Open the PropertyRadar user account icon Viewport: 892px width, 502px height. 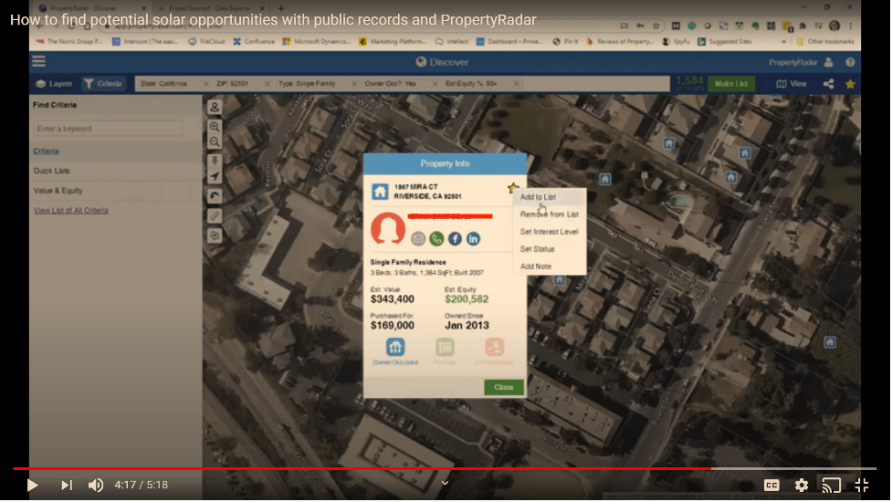[x=829, y=62]
